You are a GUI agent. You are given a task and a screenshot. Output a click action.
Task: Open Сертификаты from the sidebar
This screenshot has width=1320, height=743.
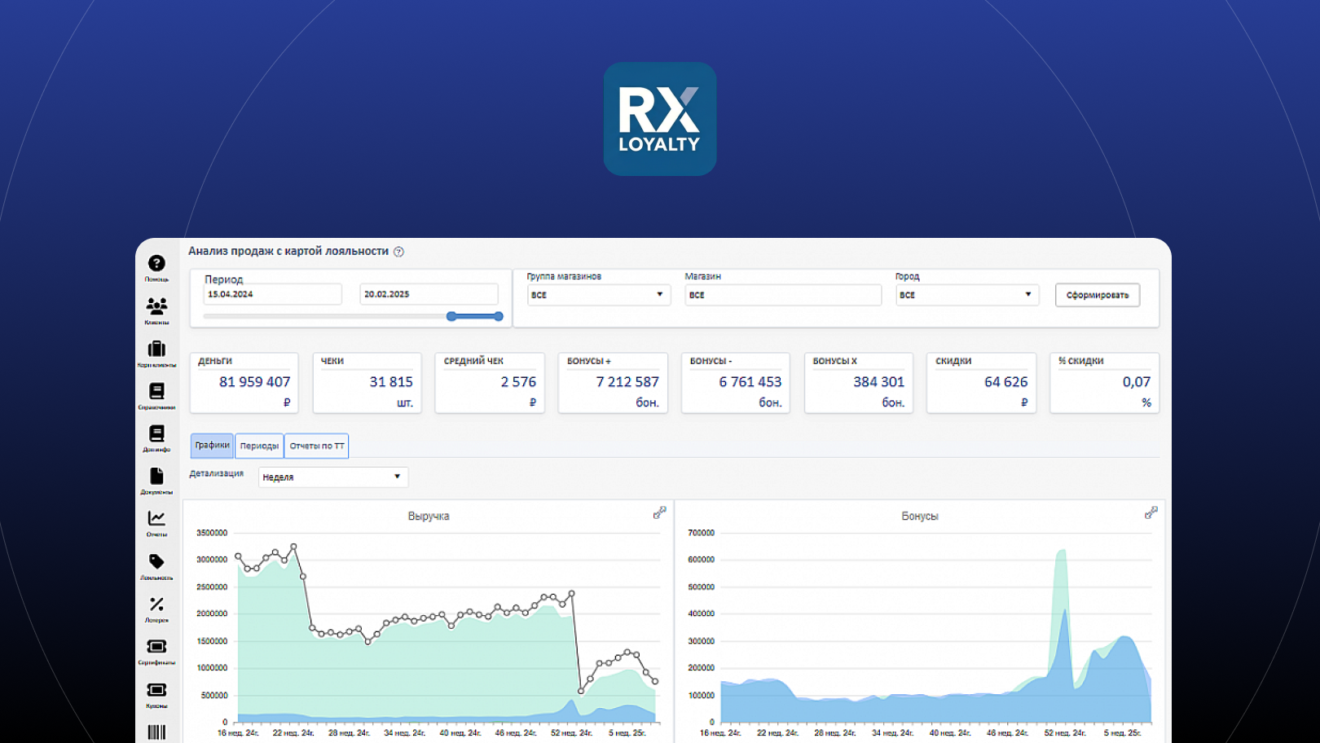(x=156, y=647)
